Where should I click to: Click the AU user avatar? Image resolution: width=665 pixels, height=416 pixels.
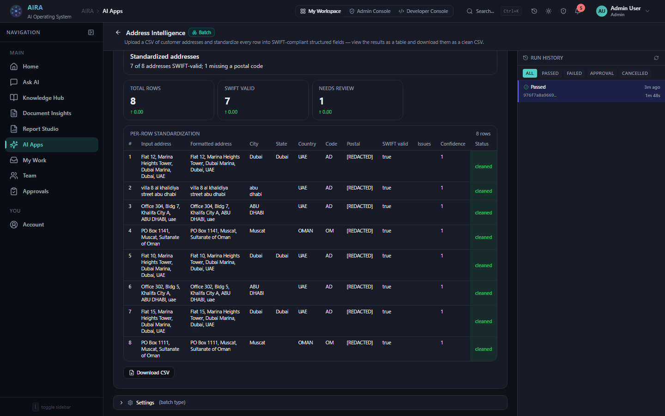coord(602,11)
